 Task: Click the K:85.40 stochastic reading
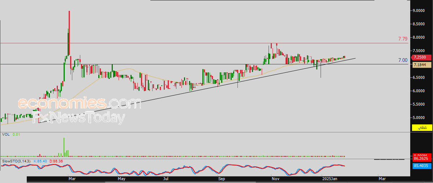click(x=40, y=161)
